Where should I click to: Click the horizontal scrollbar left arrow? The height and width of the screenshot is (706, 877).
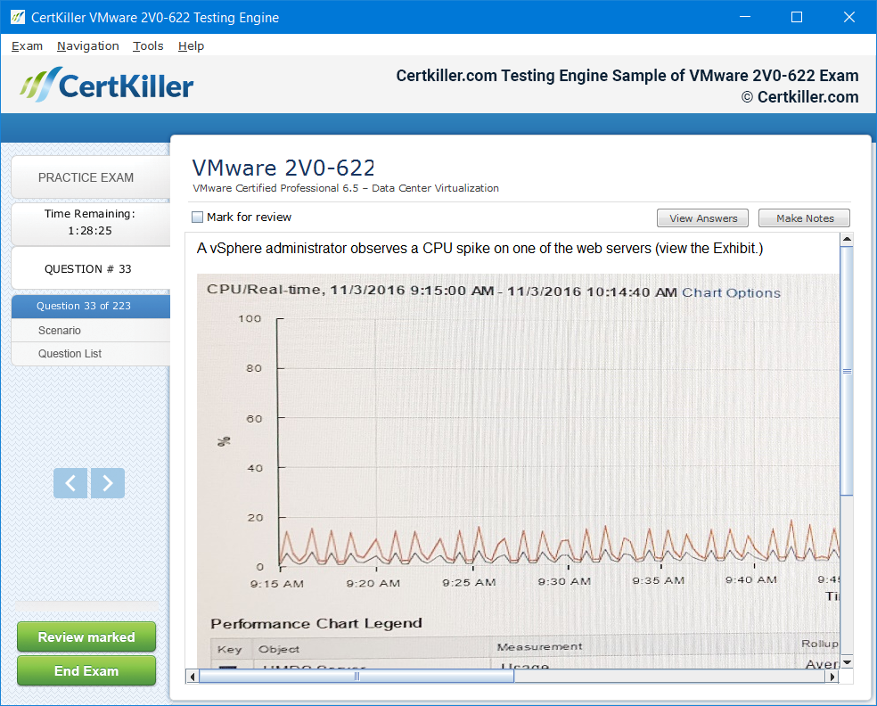(x=192, y=677)
